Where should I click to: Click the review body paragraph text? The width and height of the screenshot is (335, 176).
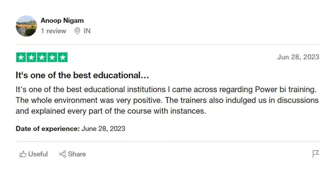(167, 100)
